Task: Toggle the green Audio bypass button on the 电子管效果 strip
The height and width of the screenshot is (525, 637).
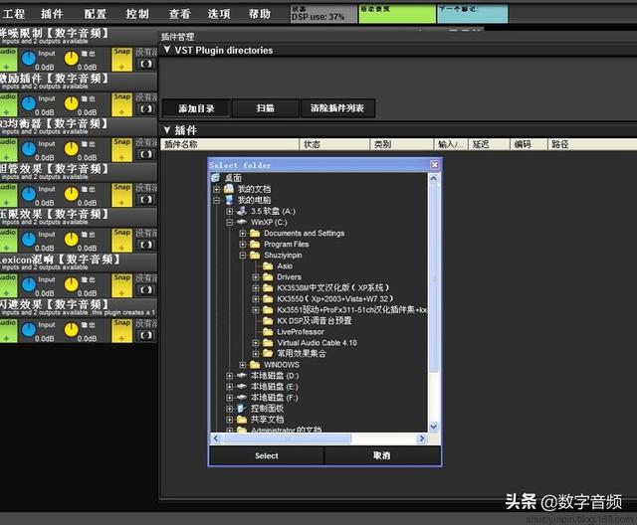Action: (x=8, y=195)
